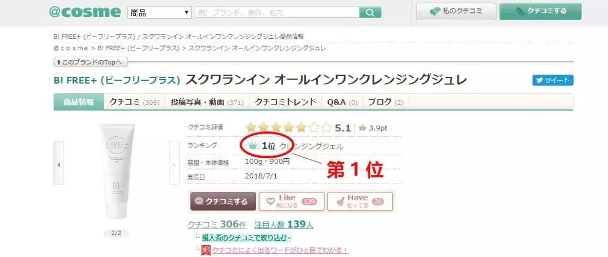Screen dimensions: 608x257
Task: Click the green クチコミする header button
Action: click(x=540, y=12)
